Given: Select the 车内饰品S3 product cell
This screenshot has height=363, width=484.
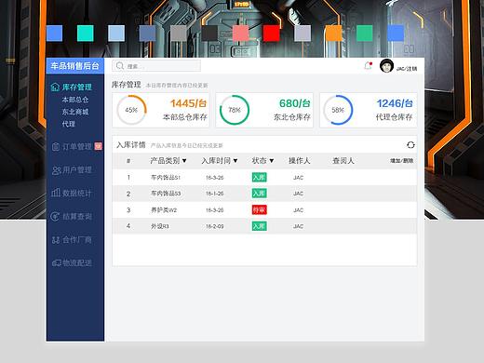Looking at the screenshot, I should tap(166, 194).
